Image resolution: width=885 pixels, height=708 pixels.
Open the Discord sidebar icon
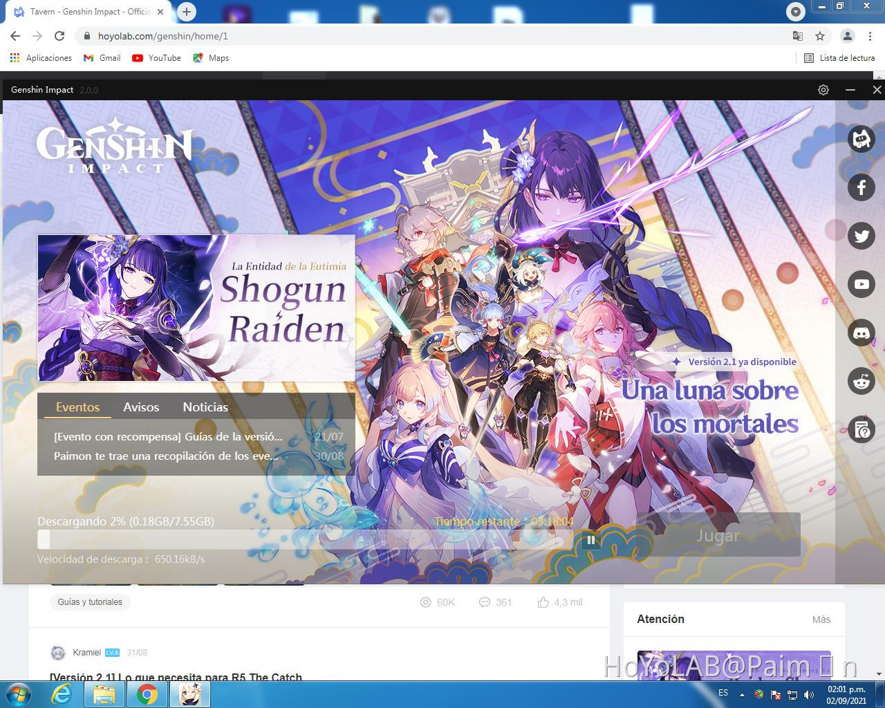861,333
